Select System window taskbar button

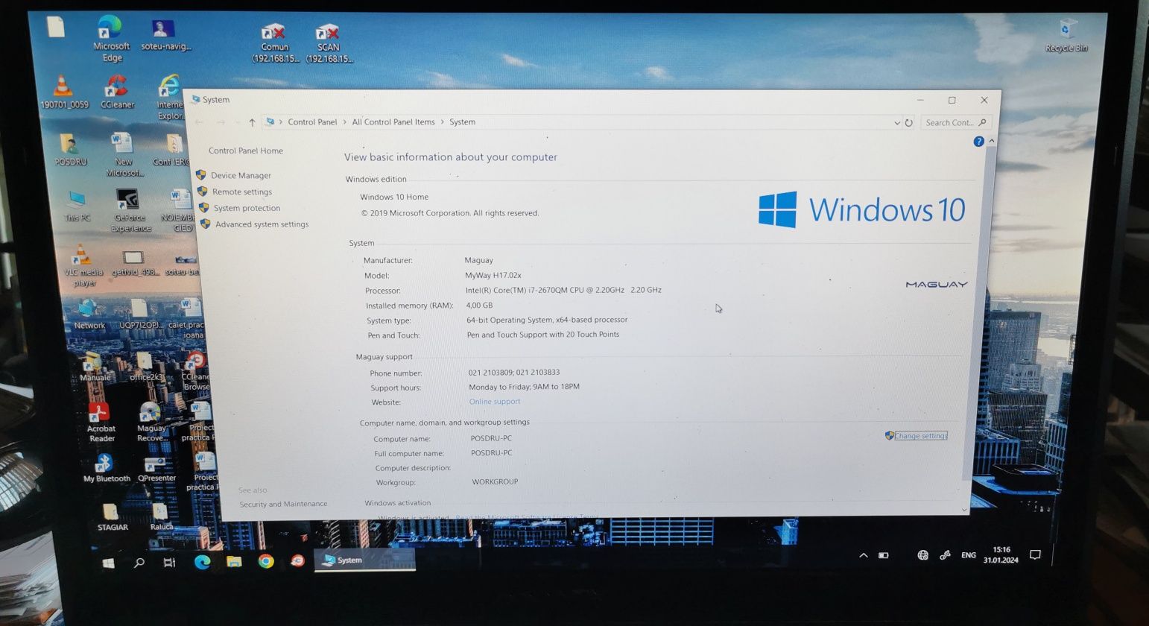(x=364, y=560)
